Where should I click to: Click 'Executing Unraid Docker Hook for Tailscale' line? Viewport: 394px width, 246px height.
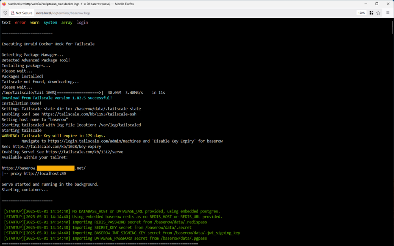tap(48, 44)
